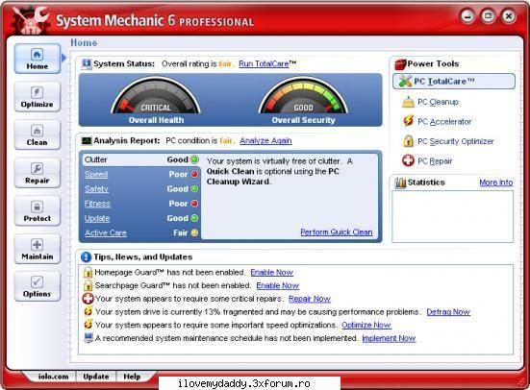
Task: Click the fragmented drive lightning icon
Action: tap(88, 311)
